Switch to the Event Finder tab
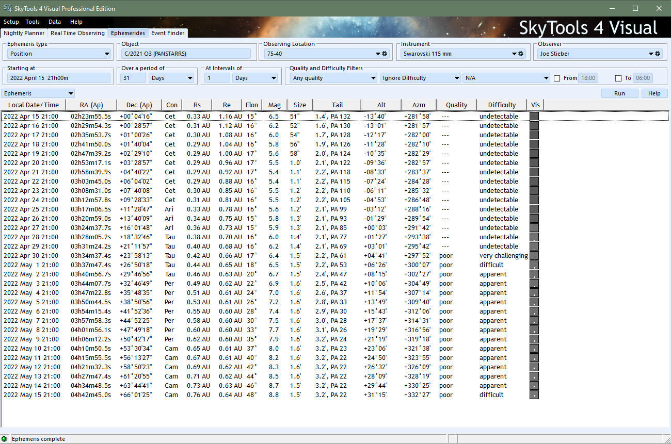This screenshot has width=671, height=444. pos(168,33)
